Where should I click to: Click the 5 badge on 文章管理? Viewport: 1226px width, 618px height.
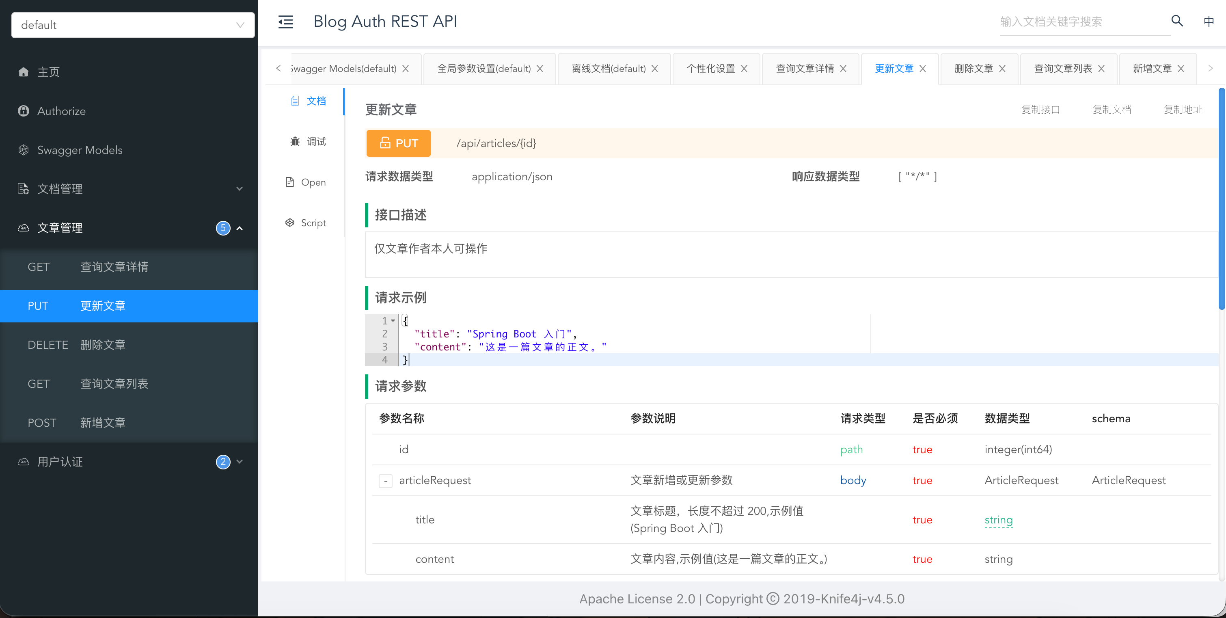223,228
